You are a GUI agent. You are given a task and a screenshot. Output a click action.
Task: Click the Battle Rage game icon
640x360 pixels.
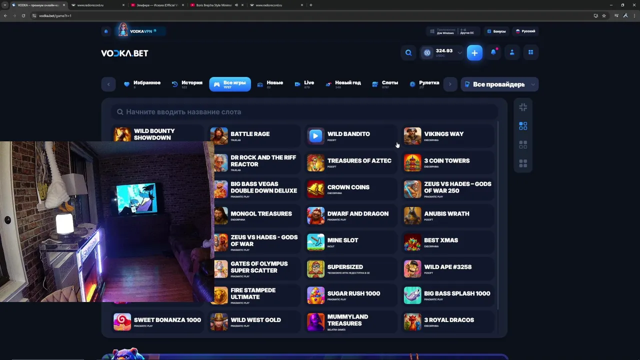[219, 136]
